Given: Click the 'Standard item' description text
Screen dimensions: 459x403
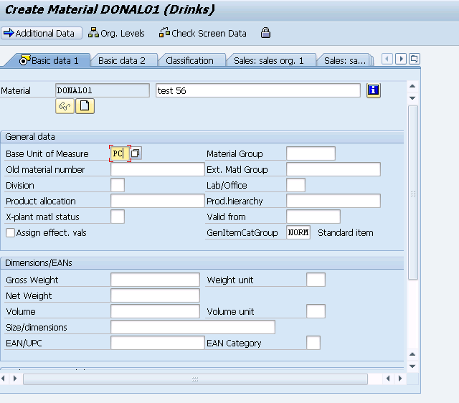Looking at the screenshot, I should pos(346,232).
